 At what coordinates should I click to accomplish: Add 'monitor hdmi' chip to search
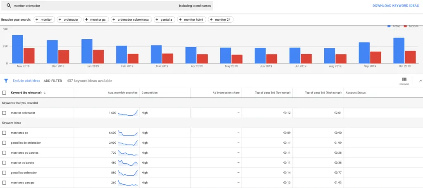(x=192, y=20)
